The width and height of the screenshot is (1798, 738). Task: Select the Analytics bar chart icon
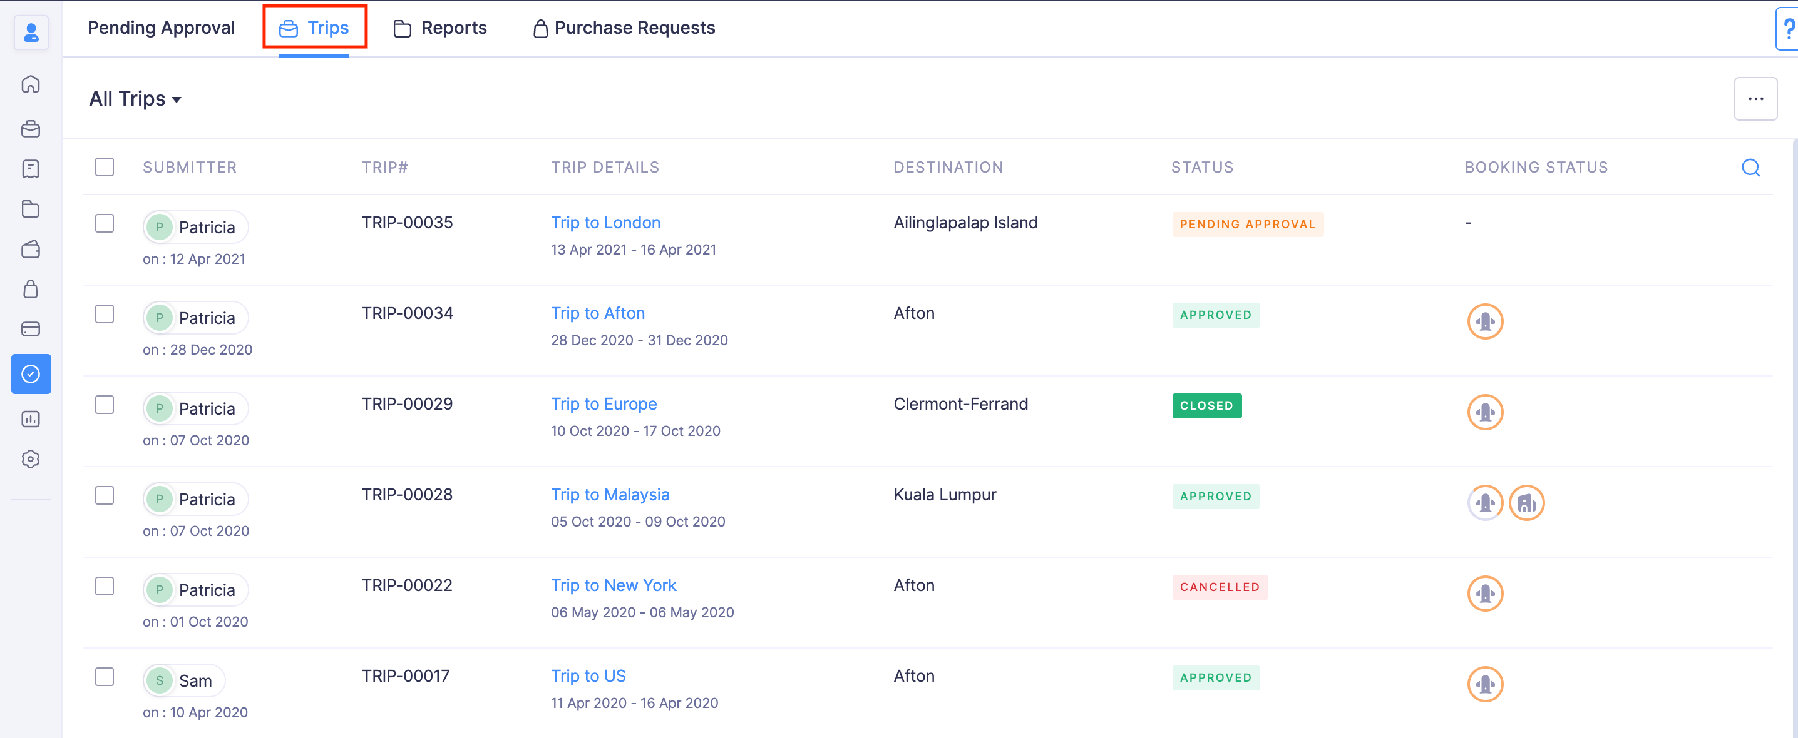point(31,418)
